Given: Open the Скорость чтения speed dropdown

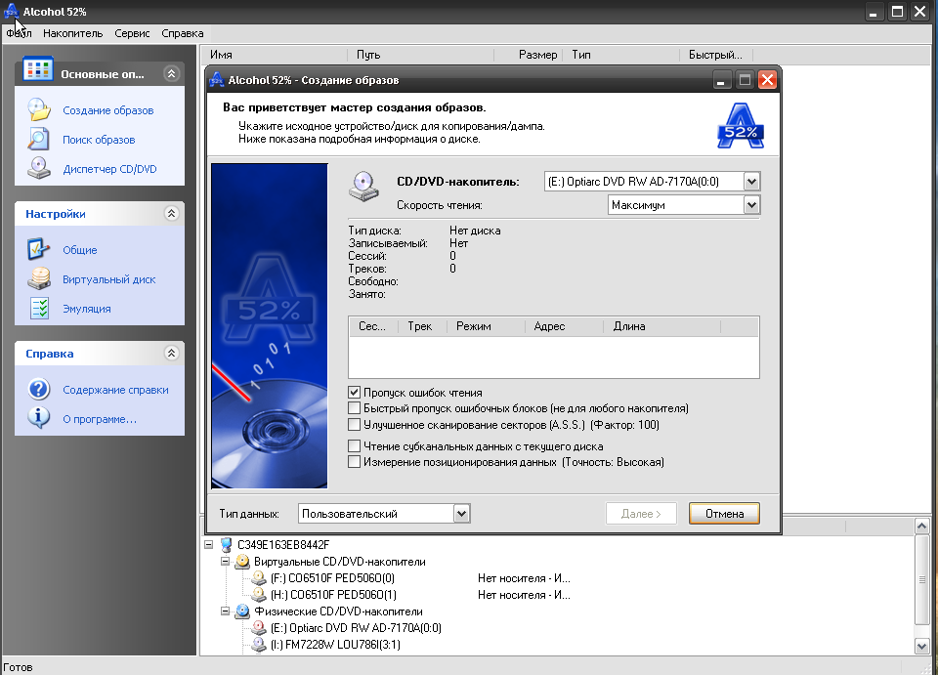Looking at the screenshot, I should click(751, 205).
